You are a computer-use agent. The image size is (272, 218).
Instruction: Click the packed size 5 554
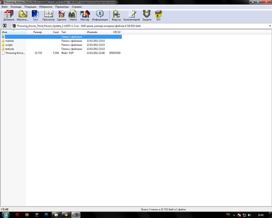click(56, 53)
